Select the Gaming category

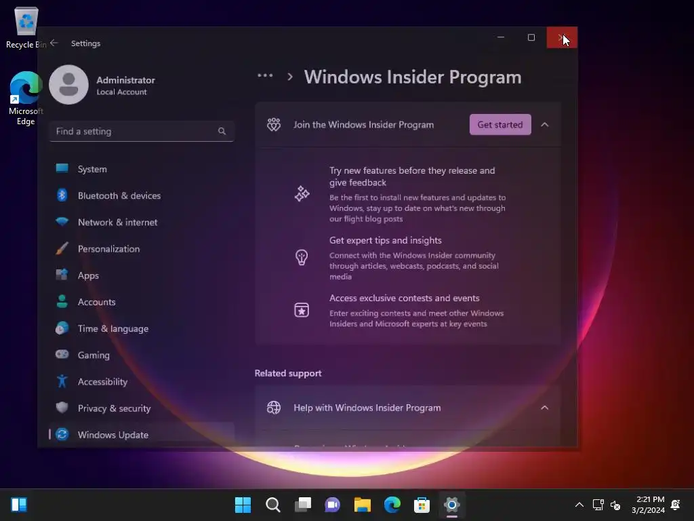(x=142, y=355)
